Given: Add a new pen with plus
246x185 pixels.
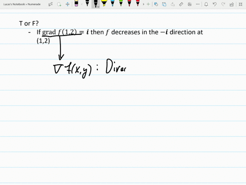Looking at the screenshot, I should [x=148, y=4].
